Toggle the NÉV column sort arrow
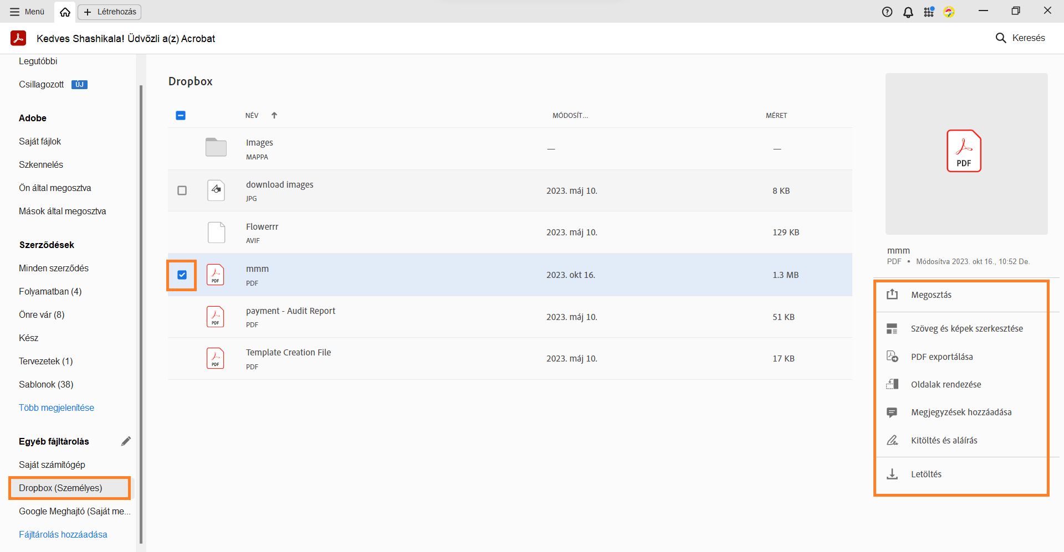 274,115
